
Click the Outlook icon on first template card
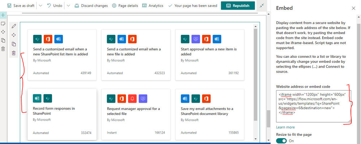(x=59, y=39)
